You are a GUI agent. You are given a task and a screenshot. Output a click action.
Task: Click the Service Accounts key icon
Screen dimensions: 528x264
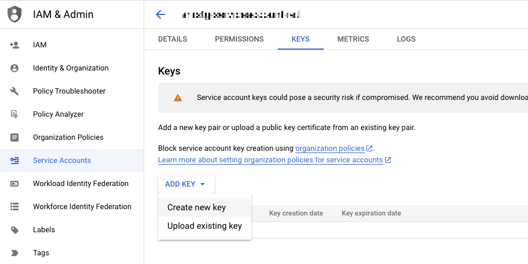(x=14, y=161)
